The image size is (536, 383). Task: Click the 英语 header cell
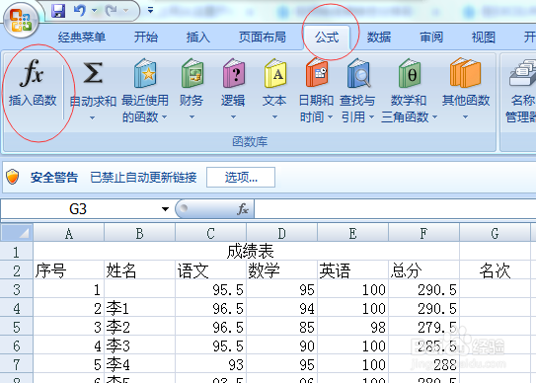pos(352,270)
